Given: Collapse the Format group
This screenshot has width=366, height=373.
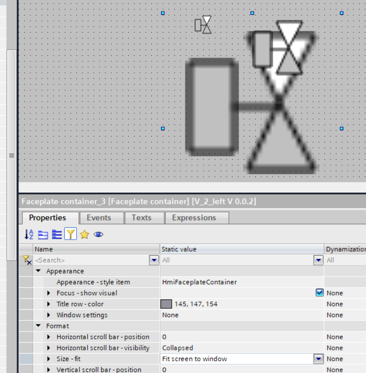Looking at the screenshot, I should [x=38, y=325].
